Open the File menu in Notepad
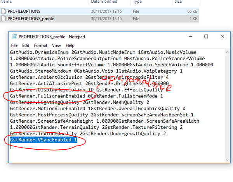The image size is (233, 182). [x=14, y=45]
